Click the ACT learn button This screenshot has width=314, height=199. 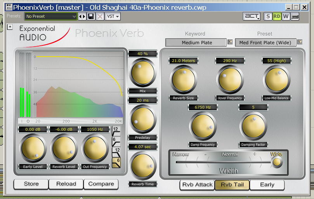pos(252,16)
